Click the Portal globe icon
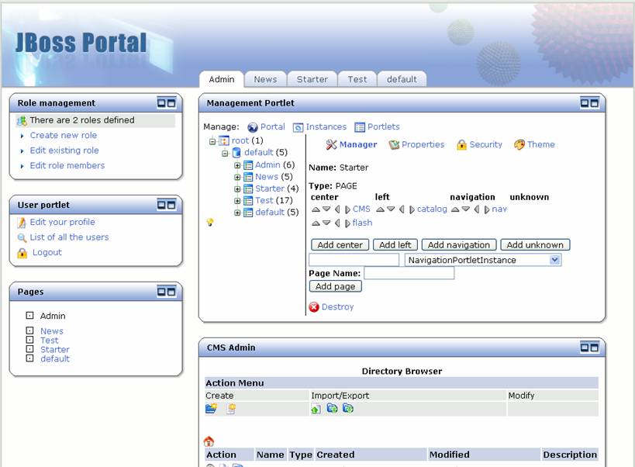This screenshot has width=635, height=467. pos(253,127)
